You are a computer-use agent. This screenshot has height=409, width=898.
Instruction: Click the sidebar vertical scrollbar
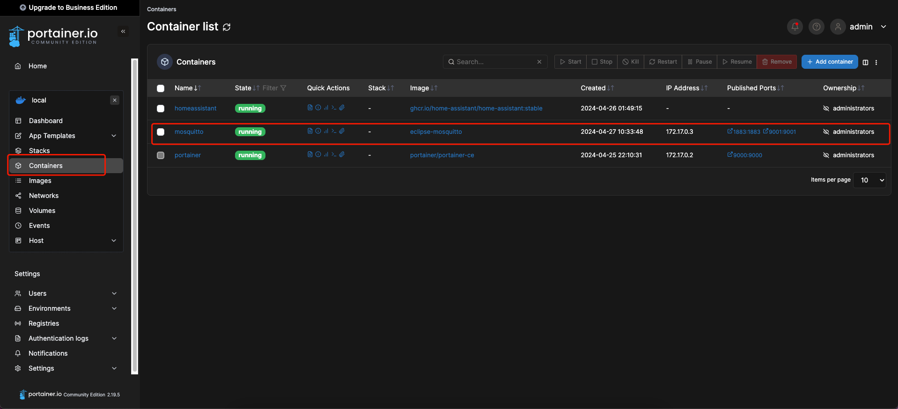point(135,216)
